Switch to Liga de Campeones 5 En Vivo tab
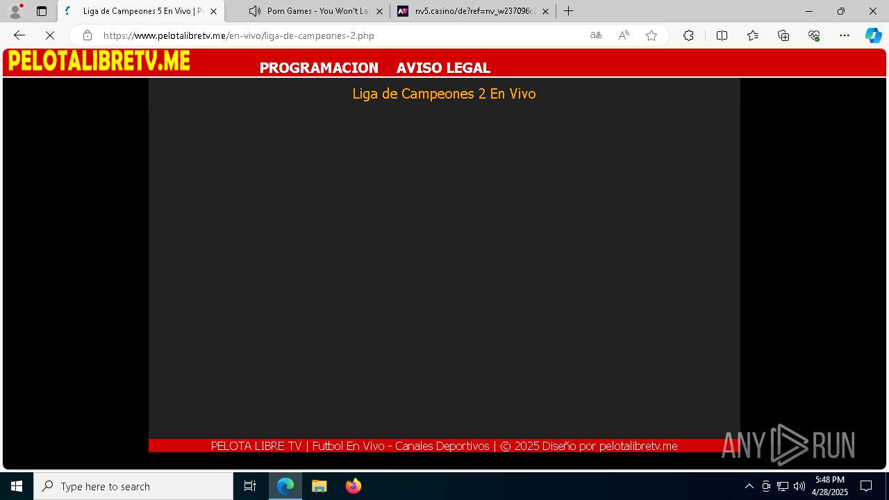 click(141, 11)
